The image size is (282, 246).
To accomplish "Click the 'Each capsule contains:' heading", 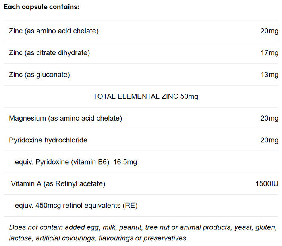I will tap(41, 7).
